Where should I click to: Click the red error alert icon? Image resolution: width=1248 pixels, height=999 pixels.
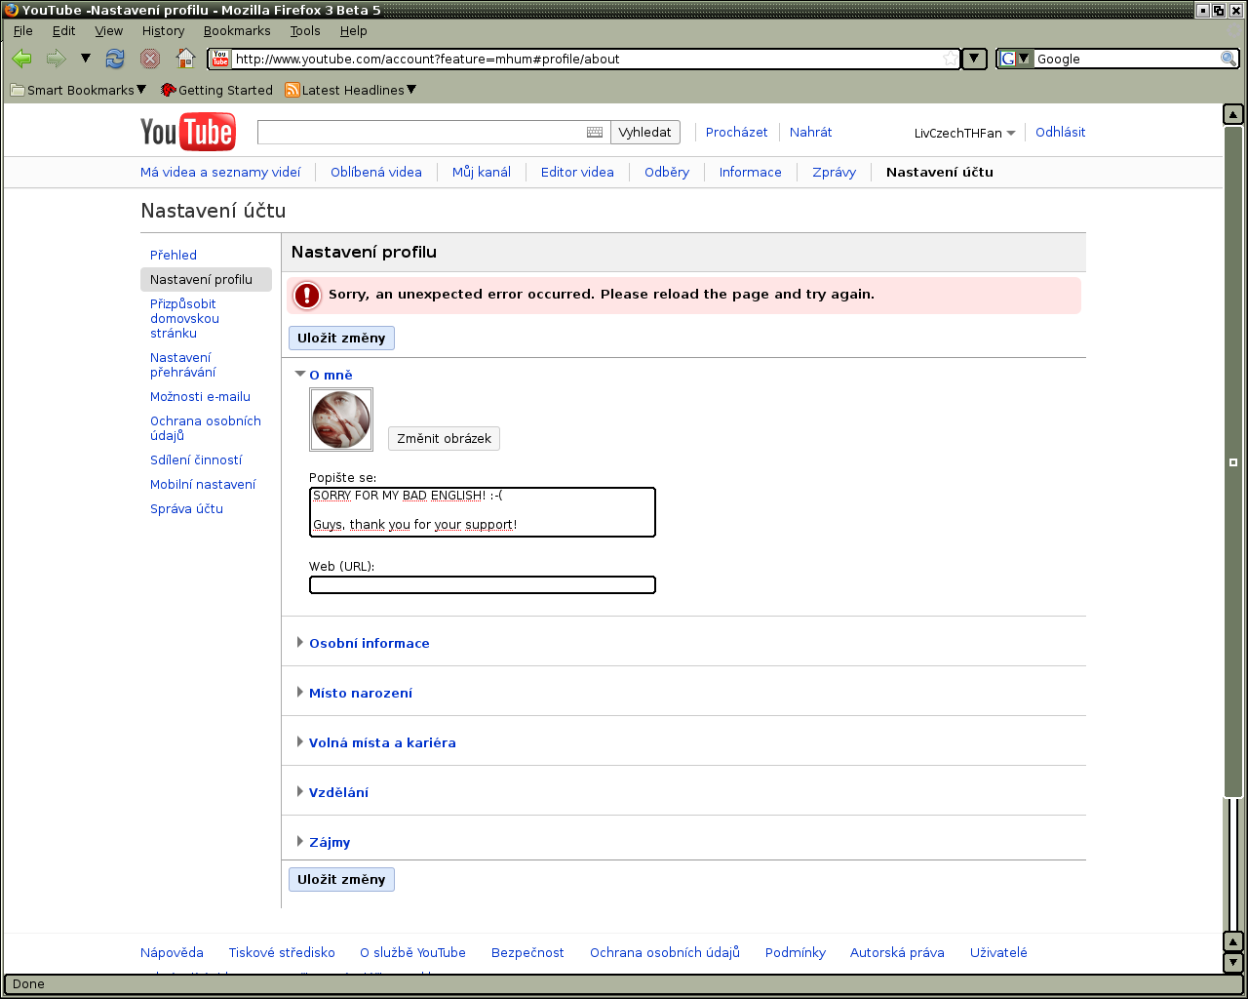(307, 295)
